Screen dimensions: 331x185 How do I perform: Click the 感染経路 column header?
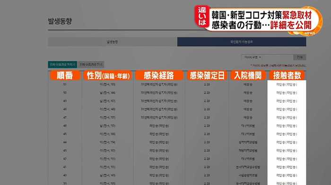(x=159, y=75)
